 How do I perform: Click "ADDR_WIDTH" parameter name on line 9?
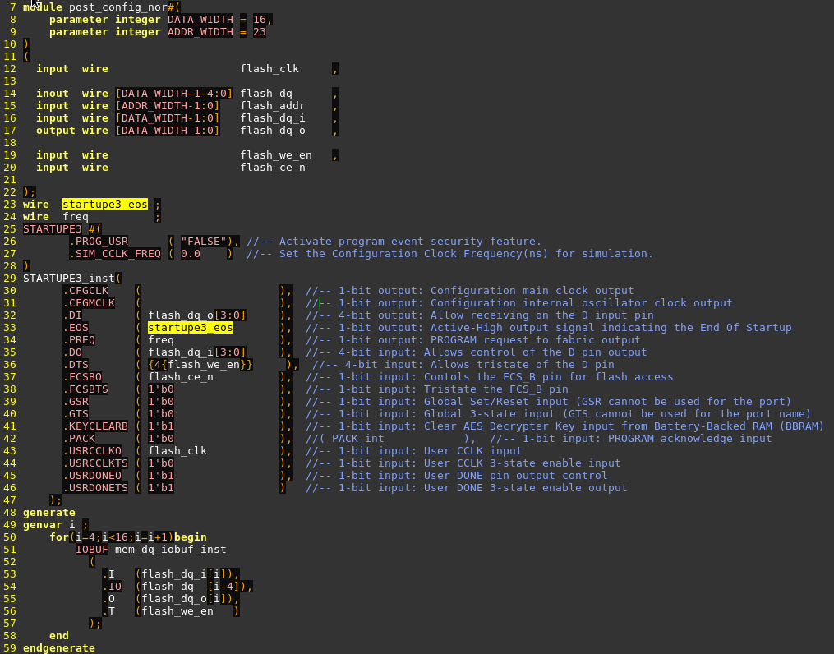(x=200, y=32)
